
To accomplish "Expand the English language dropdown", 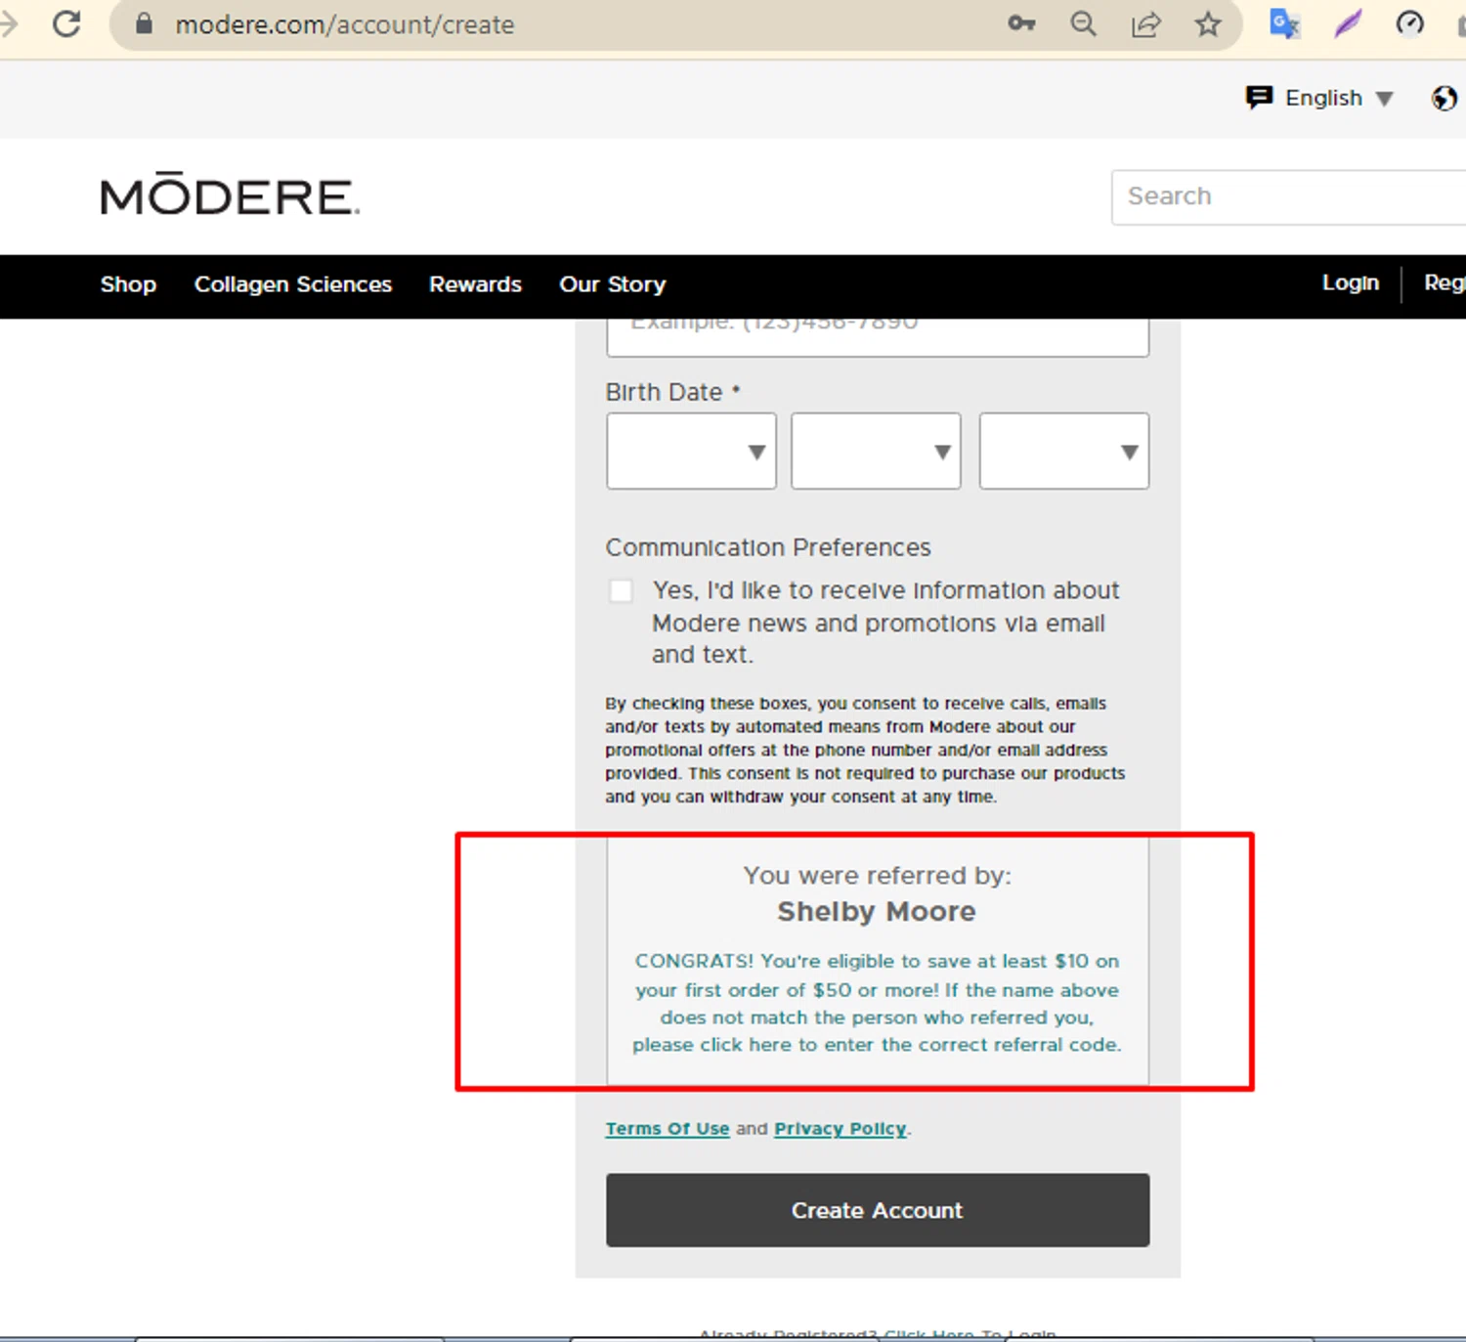I will pos(1338,98).
